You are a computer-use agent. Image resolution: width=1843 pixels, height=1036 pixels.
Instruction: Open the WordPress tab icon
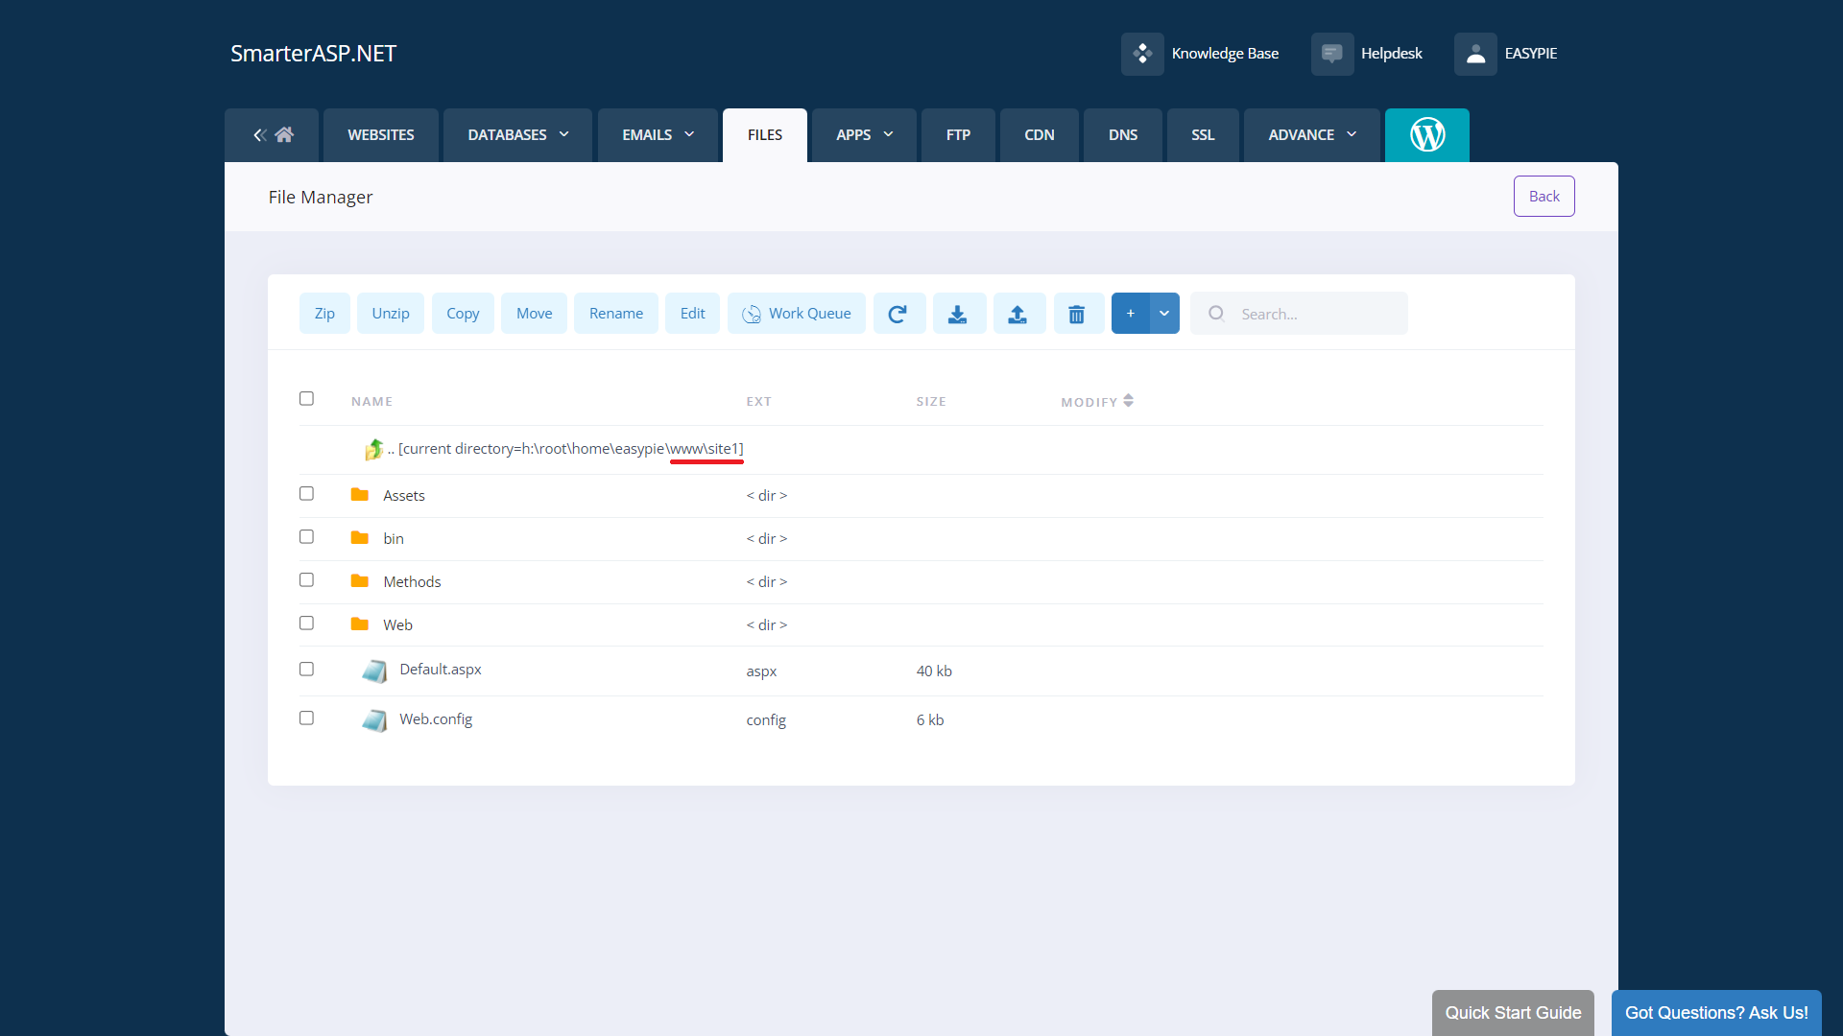[1427, 134]
